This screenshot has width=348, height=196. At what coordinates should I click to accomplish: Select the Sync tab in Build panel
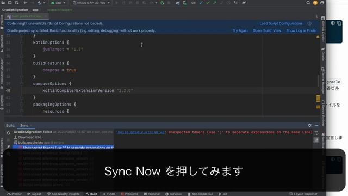click(x=24, y=126)
